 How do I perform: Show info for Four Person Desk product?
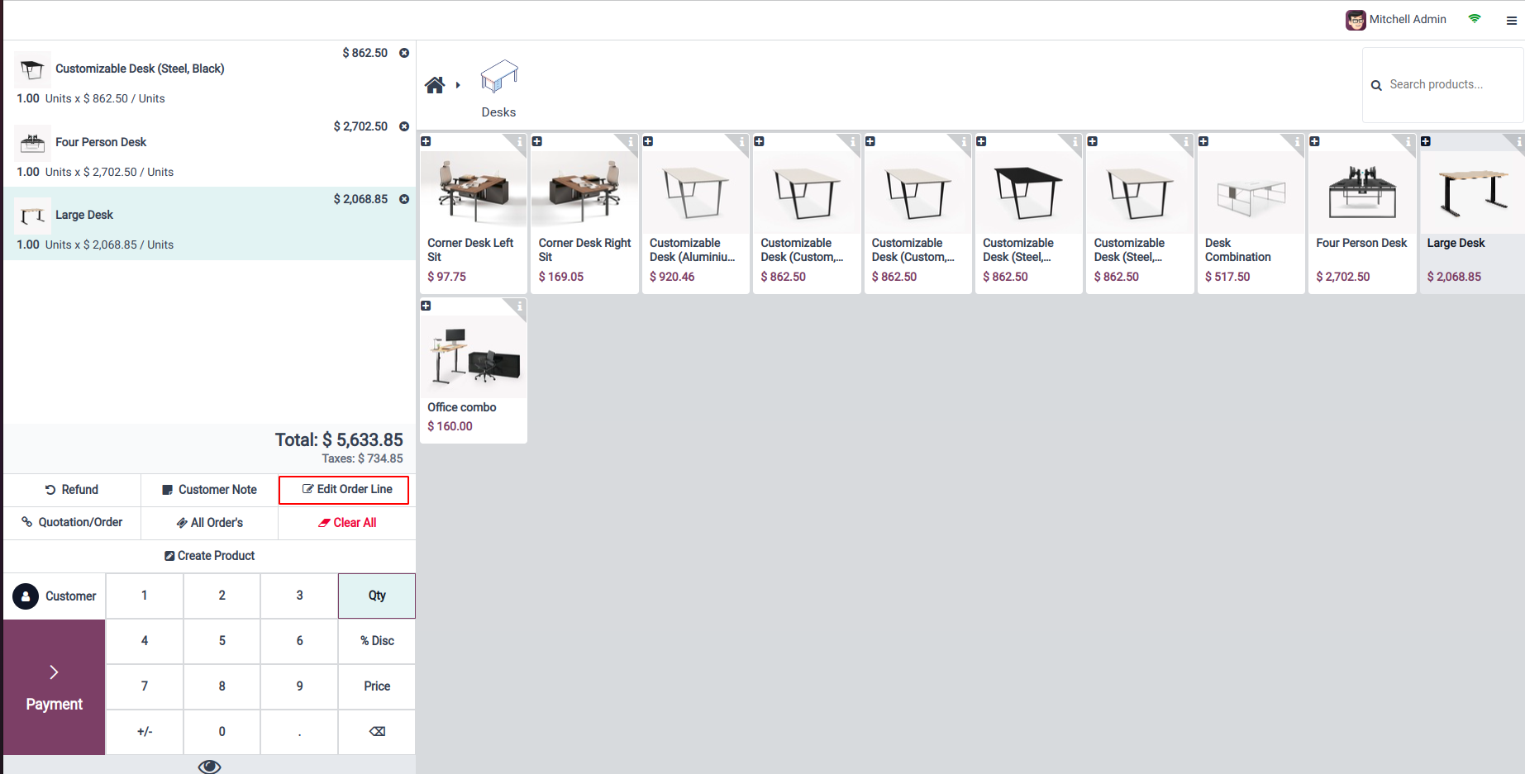1408,142
